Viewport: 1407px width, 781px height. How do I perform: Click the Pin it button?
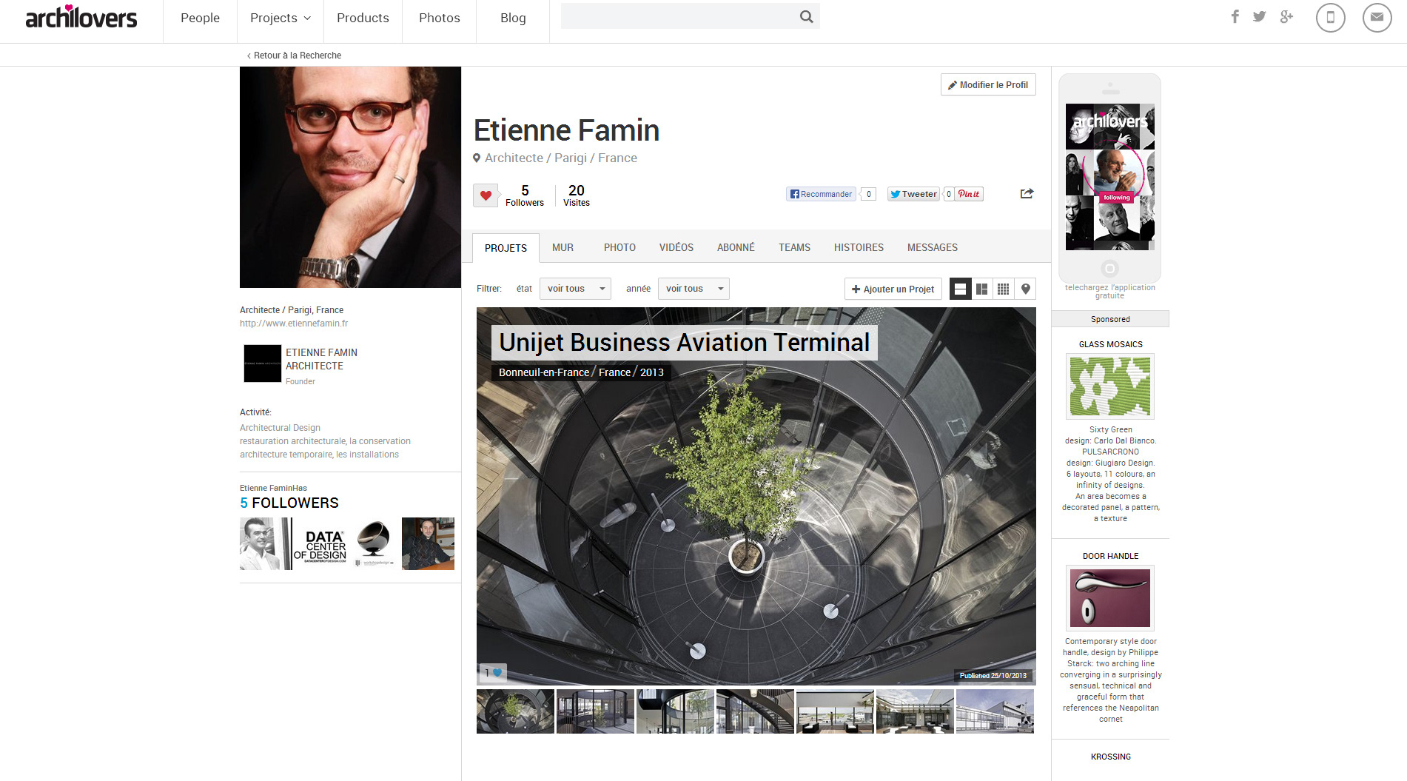coord(969,194)
